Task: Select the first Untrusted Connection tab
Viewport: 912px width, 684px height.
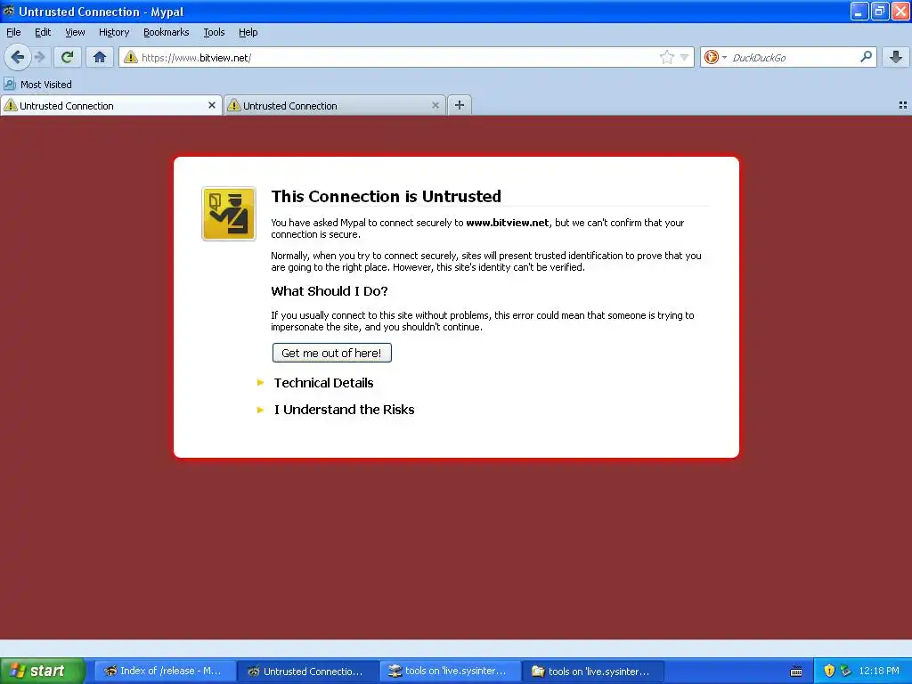Action: click(x=111, y=105)
